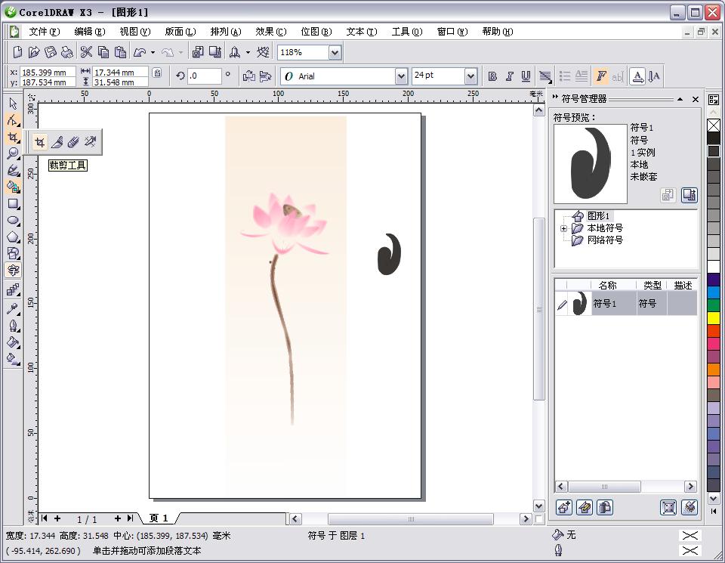Toggle the aspect ratio lock

pyautogui.click(x=157, y=73)
